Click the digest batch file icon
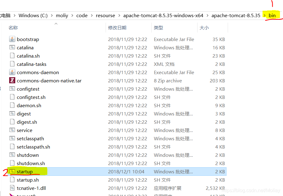 [x=12, y=114]
